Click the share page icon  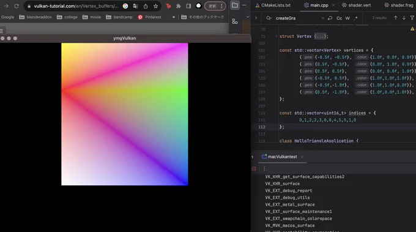point(146,6)
